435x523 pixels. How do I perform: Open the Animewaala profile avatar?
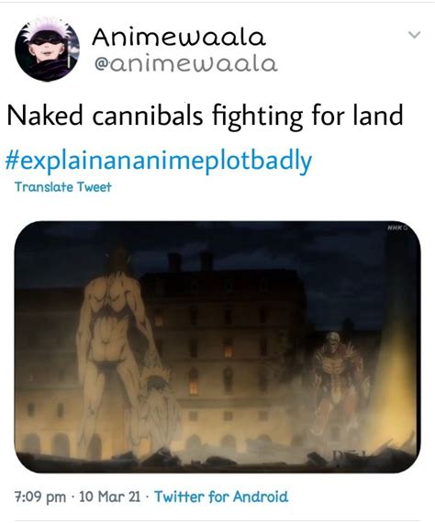48,49
